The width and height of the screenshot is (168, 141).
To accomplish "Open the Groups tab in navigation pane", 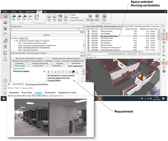I will [22, 39].
